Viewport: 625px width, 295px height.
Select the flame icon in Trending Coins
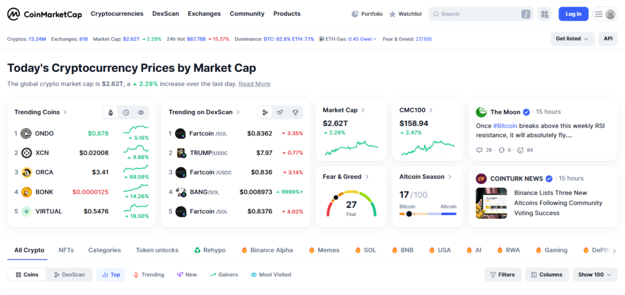point(110,113)
